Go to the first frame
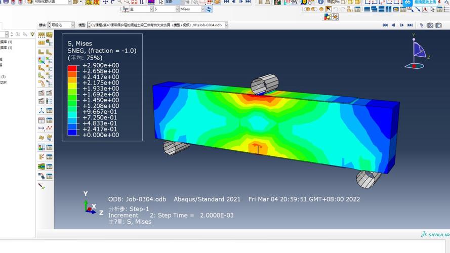 click(385, 25)
